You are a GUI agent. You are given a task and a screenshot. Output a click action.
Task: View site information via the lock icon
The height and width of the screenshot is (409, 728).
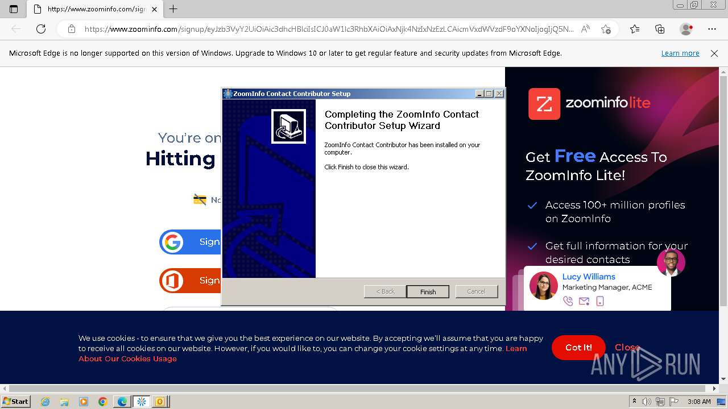click(x=72, y=29)
